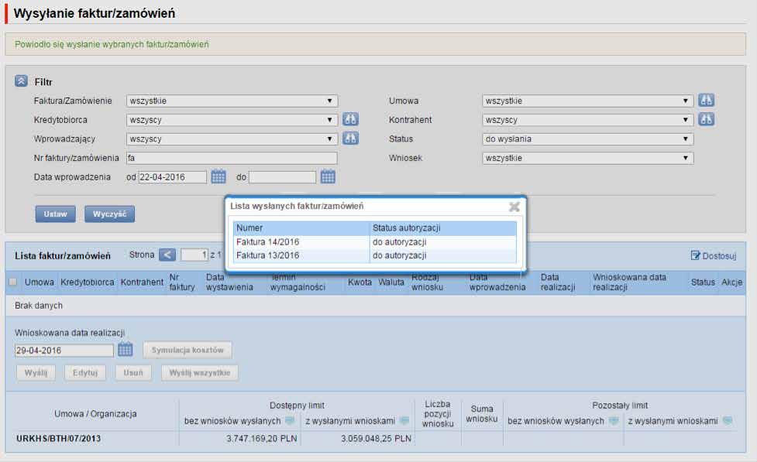Click the Nr faktury/zamówienia field
Image resolution: width=757 pixels, height=462 pixels.
(x=232, y=158)
